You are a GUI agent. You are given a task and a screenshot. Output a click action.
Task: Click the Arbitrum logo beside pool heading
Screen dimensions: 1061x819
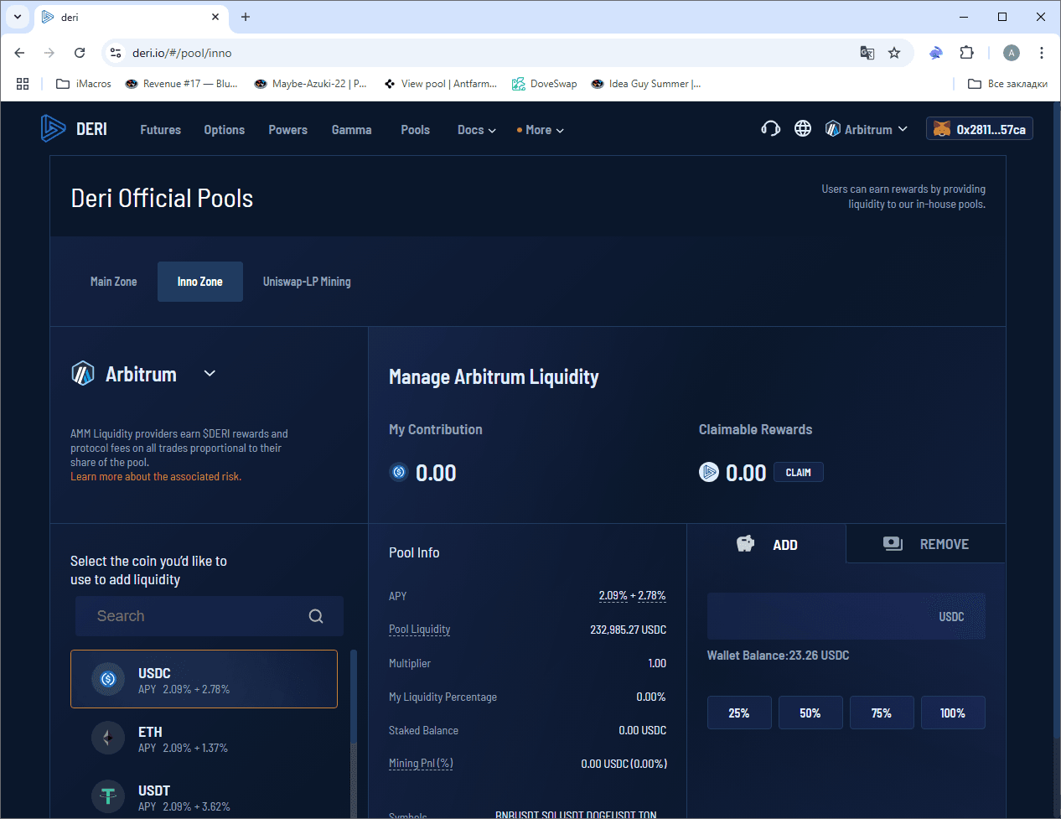(x=83, y=373)
